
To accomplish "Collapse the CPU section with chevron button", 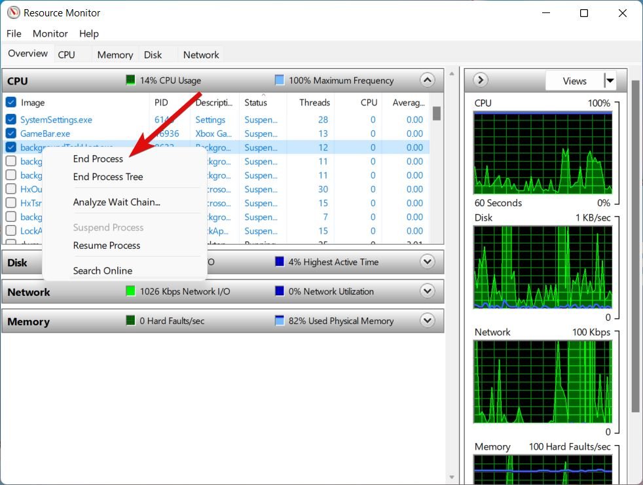I will pyautogui.click(x=427, y=81).
